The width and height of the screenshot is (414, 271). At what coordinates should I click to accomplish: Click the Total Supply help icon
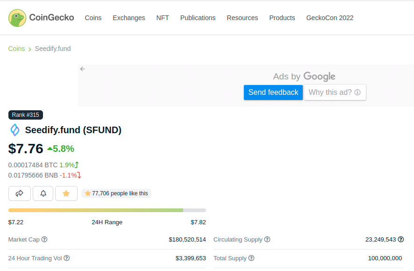pos(251,258)
